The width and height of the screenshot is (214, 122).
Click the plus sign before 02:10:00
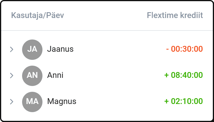point(167,101)
